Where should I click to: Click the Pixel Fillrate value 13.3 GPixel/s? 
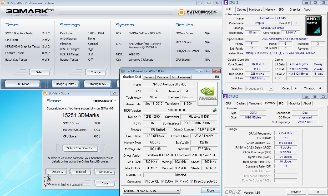pos(155,136)
